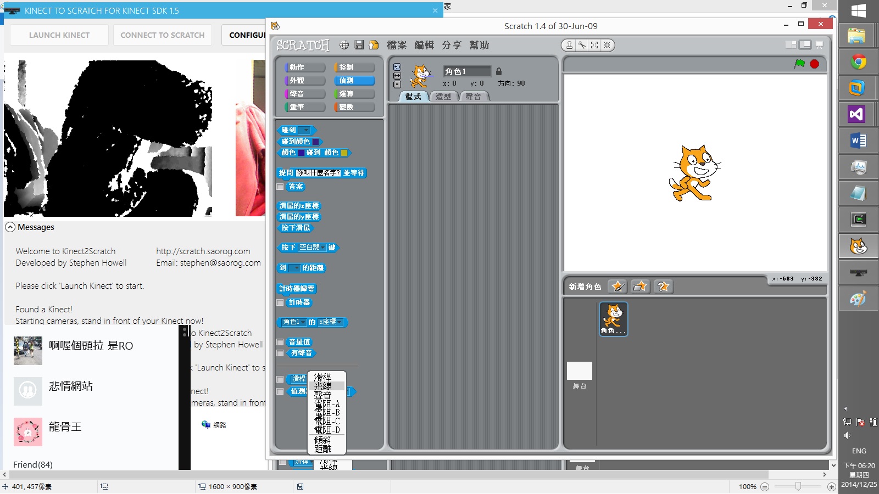Viewport: 879px width, 494px height.
Task: Open the 檔案 menu in Scratch
Action: pyautogui.click(x=396, y=45)
